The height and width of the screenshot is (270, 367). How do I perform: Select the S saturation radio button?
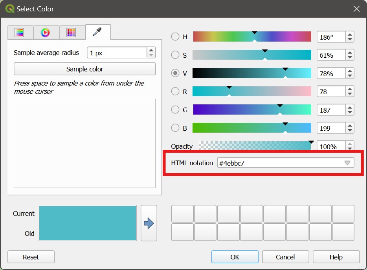point(175,55)
